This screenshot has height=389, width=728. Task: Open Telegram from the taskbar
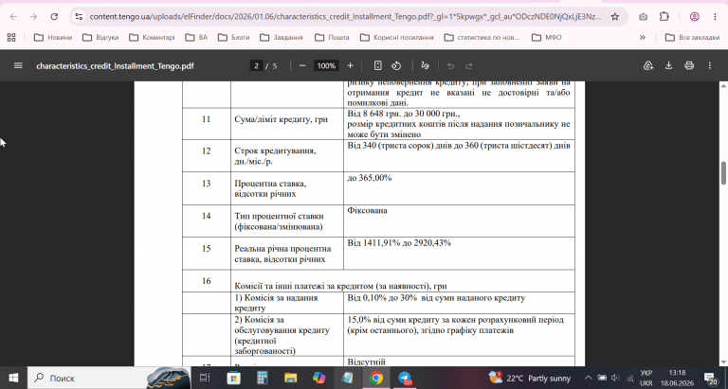(x=405, y=378)
